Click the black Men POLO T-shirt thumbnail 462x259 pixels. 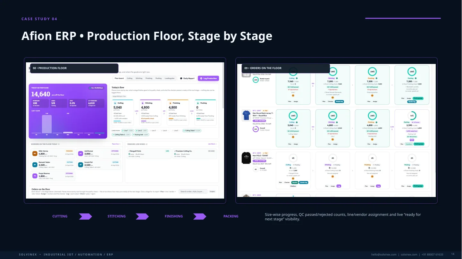tap(246, 158)
